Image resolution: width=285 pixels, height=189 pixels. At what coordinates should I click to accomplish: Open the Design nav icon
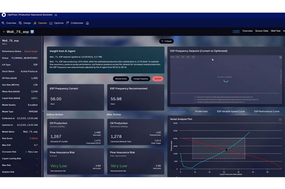(20, 23)
